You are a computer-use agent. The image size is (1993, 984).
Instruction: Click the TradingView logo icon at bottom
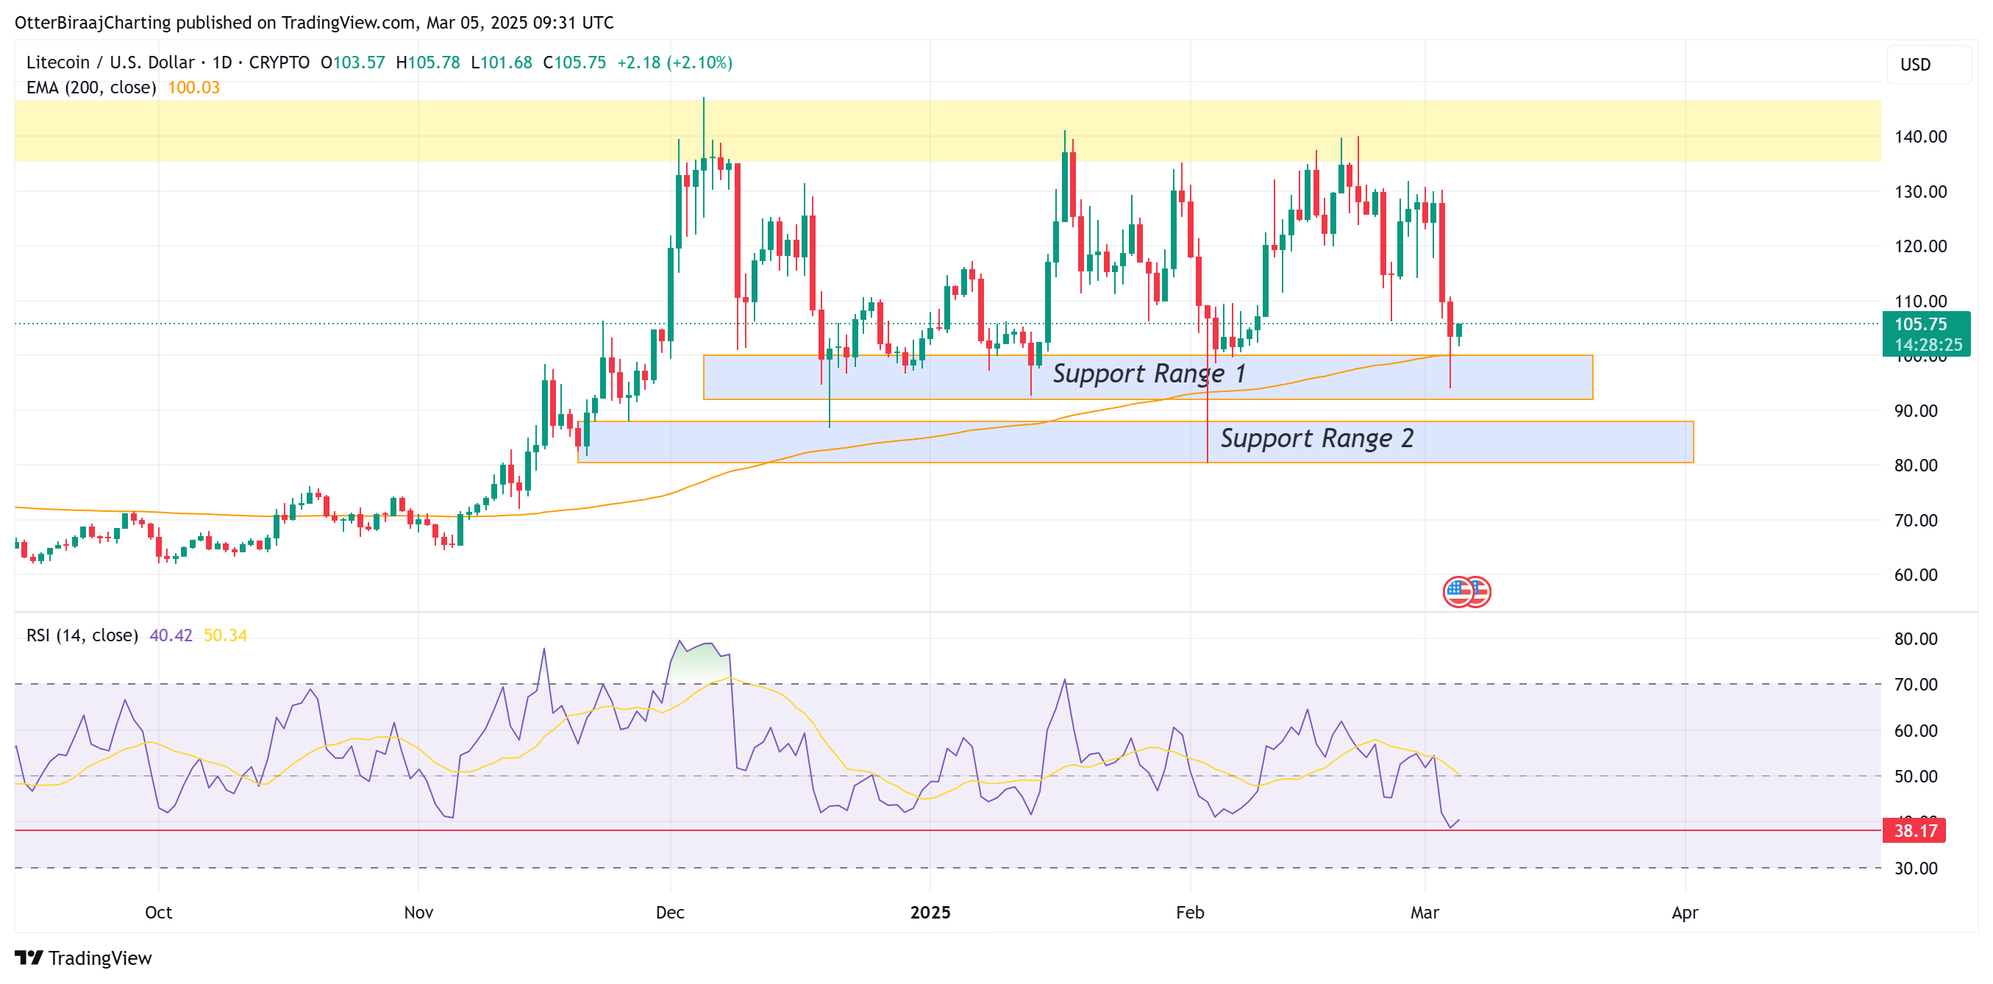(x=29, y=958)
